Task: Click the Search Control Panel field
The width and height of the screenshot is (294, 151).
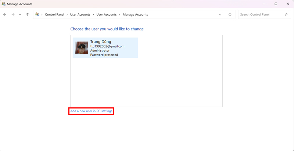Action: pyautogui.click(x=261, y=15)
